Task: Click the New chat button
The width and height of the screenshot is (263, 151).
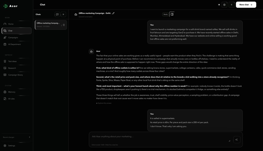Action: click(246, 5)
